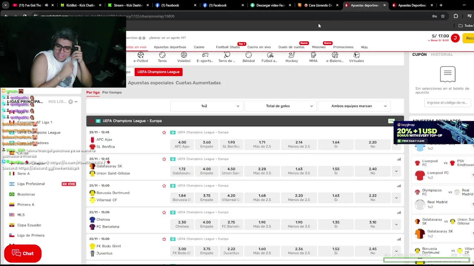The width and height of the screenshot is (474, 266).
Task: Open Liga Profesional league in sidebar
Action: [x=31, y=184]
